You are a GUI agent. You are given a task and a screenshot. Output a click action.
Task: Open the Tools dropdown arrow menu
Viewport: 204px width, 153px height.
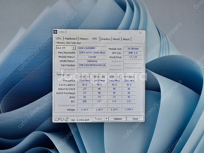[107, 119]
